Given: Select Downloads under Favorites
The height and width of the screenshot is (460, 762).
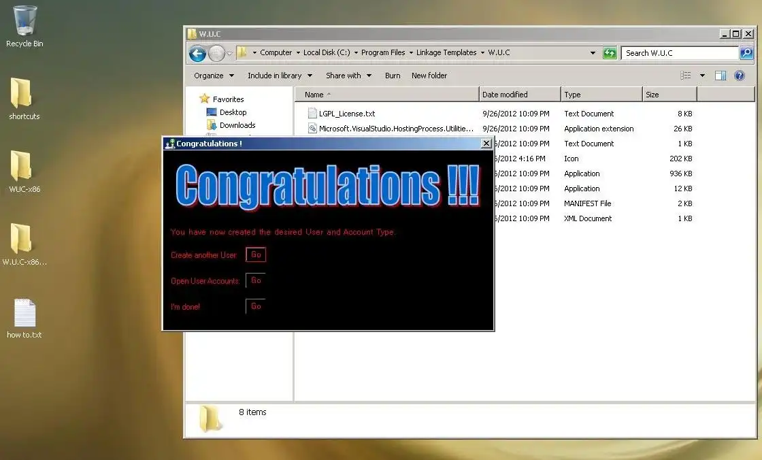Looking at the screenshot, I should tap(237, 125).
